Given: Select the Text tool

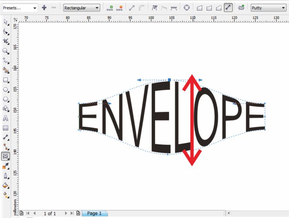Looking at the screenshot, I should point(6,118).
